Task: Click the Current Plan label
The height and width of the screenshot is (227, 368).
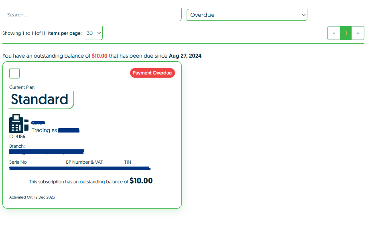Action: pos(22,87)
